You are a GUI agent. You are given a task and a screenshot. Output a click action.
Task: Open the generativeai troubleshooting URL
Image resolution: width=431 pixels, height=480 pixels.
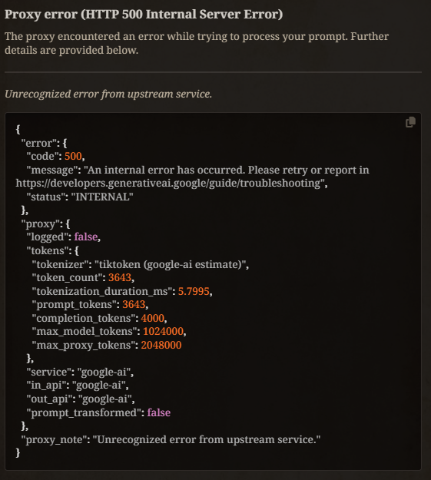click(170, 183)
